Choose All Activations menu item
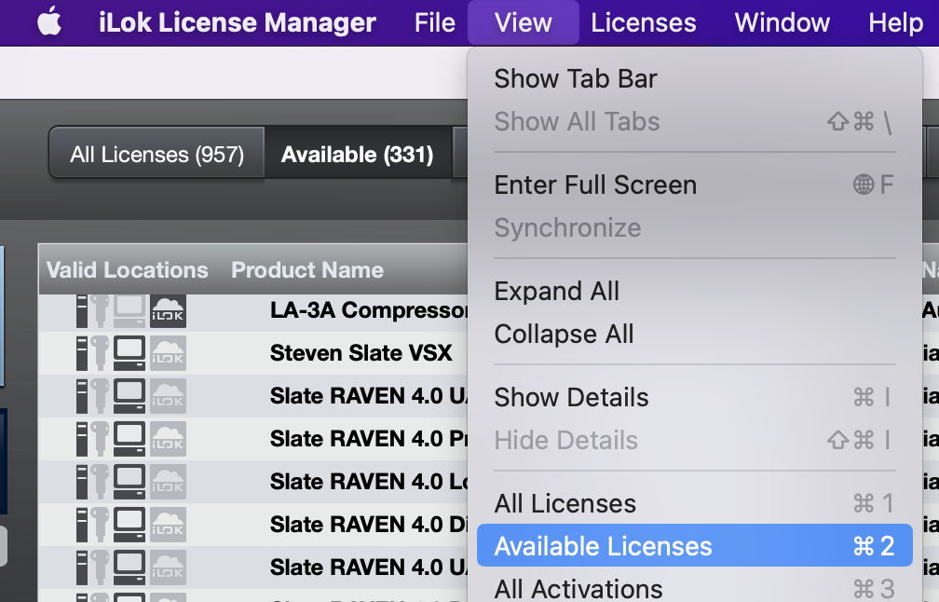939x602 pixels. click(695, 588)
